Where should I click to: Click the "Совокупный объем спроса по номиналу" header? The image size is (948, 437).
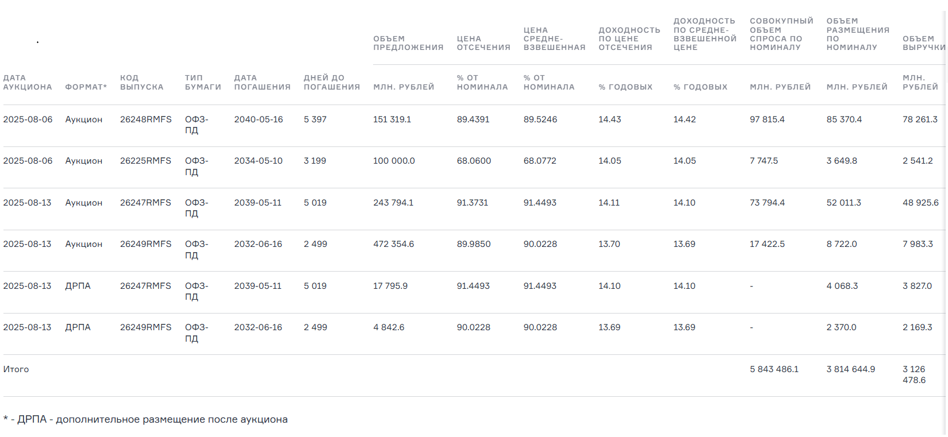pos(781,34)
